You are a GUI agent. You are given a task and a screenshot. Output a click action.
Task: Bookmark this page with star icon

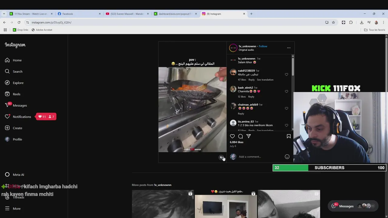click(333, 22)
